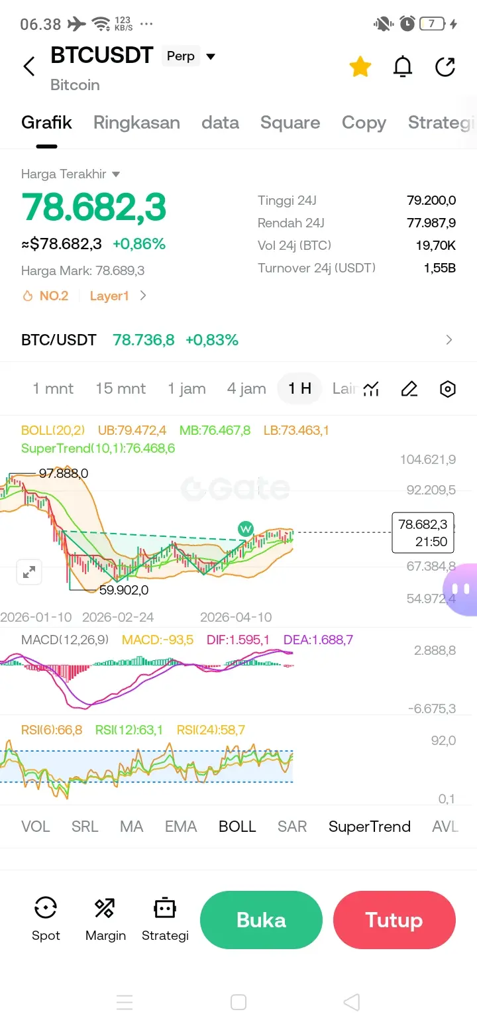Tap the Wi-Fi status icon
This screenshot has height=1034, width=477.
(101, 25)
